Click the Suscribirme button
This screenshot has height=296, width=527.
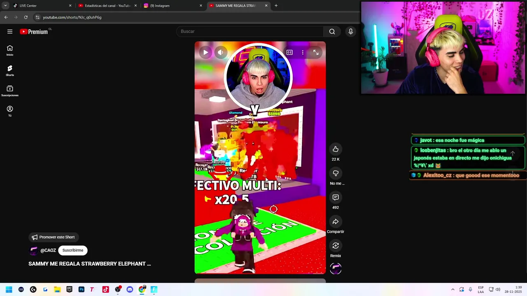pyautogui.click(x=73, y=250)
